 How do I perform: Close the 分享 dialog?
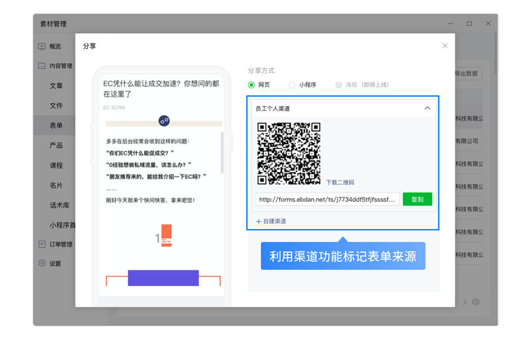click(x=445, y=45)
